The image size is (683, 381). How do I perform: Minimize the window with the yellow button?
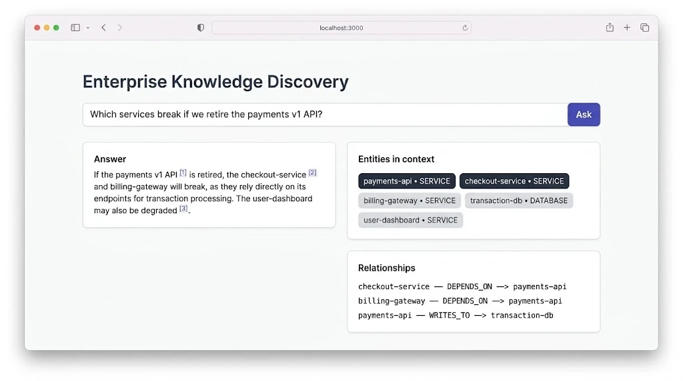pos(47,27)
